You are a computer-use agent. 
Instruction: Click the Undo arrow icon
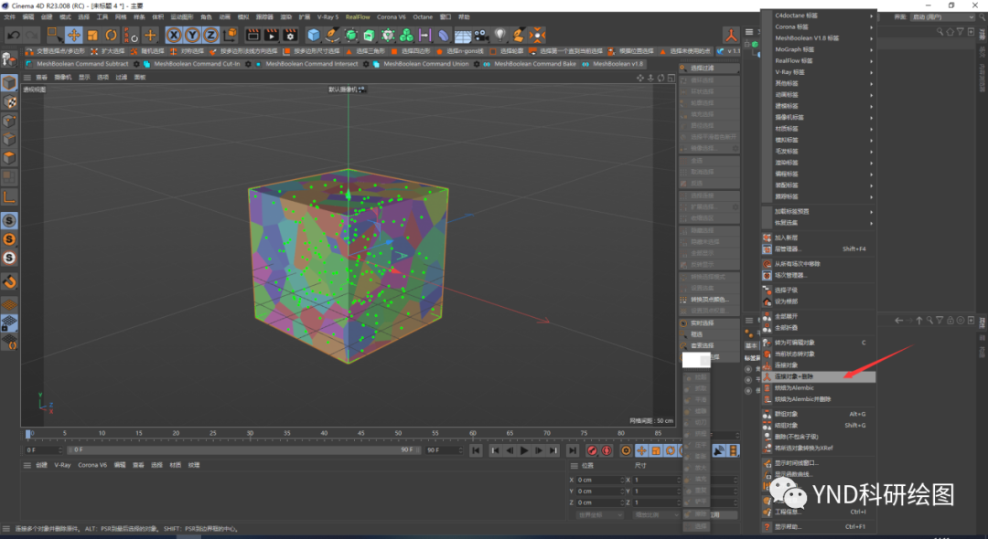point(13,36)
